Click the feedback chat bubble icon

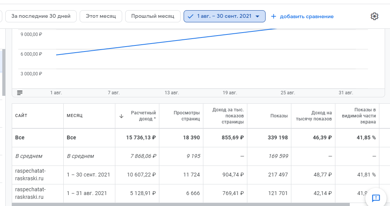tap(376, 198)
